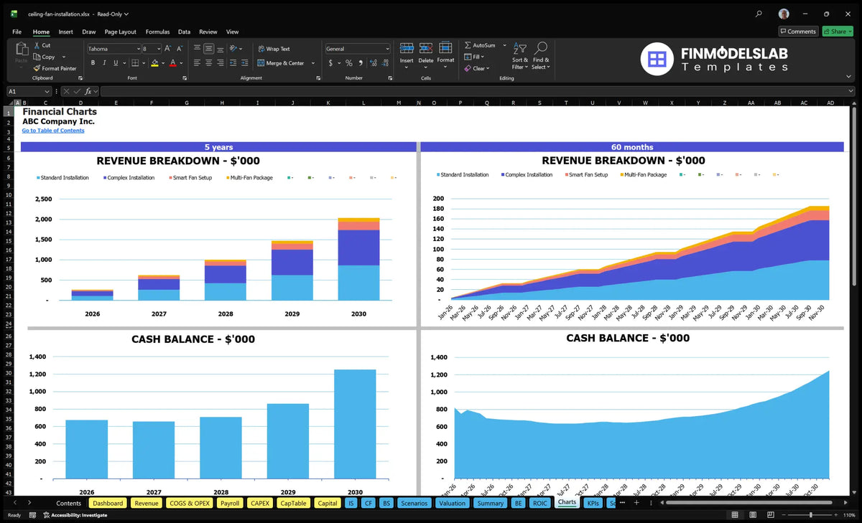Open the Name Box dropdown for A1
The image size is (862, 523).
pos(47,92)
